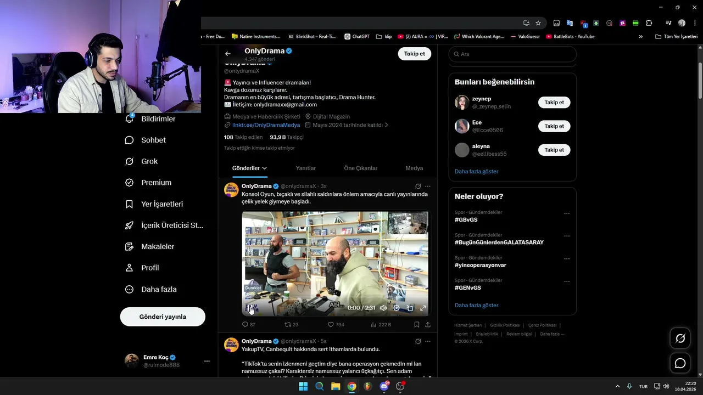The height and width of the screenshot is (395, 703).
Task: Open İçerik Üreticisi studio item
Action: pyautogui.click(x=164, y=225)
